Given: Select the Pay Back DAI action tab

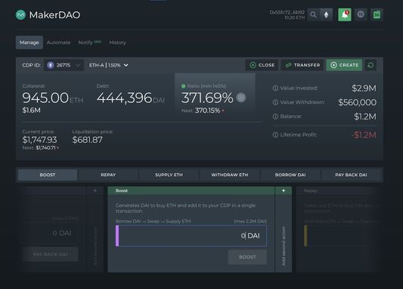Looking at the screenshot, I should tap(351, 175).
